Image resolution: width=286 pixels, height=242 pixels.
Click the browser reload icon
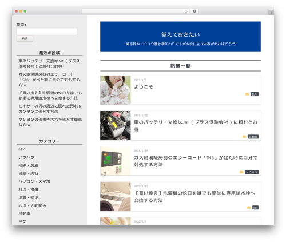pyautogui.click(x=186, y=11)
